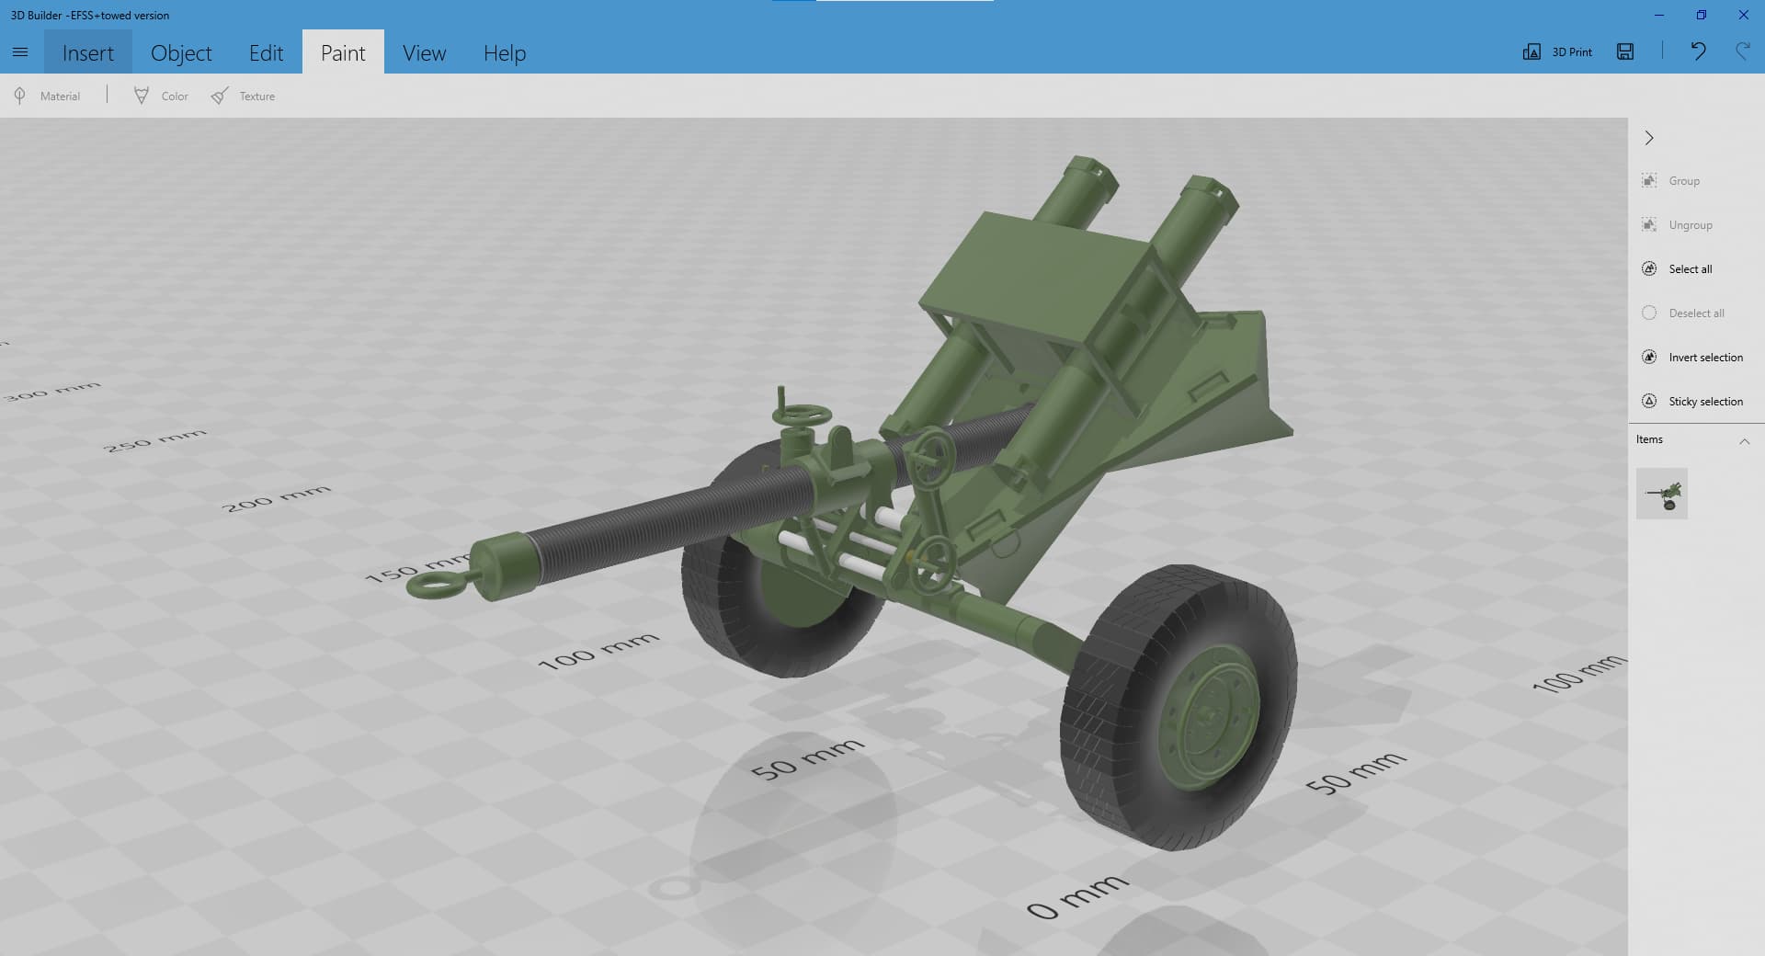This screenshot has width=1765, height=956.
Task: Switch to the Object tab
Action: pos(181,53)
